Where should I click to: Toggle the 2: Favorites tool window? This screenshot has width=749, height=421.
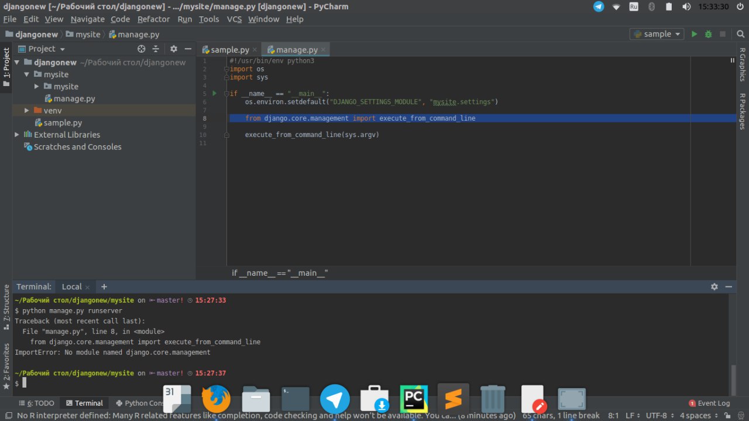coord(6,367)
